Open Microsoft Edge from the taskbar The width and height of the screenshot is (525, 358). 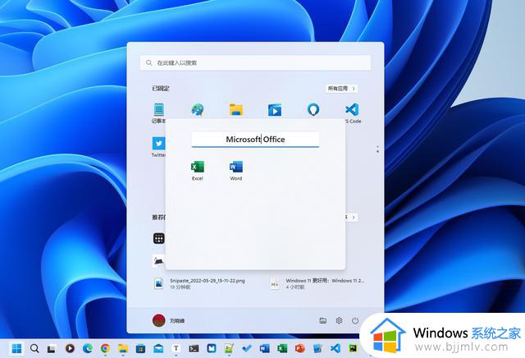tap(88, 349)
